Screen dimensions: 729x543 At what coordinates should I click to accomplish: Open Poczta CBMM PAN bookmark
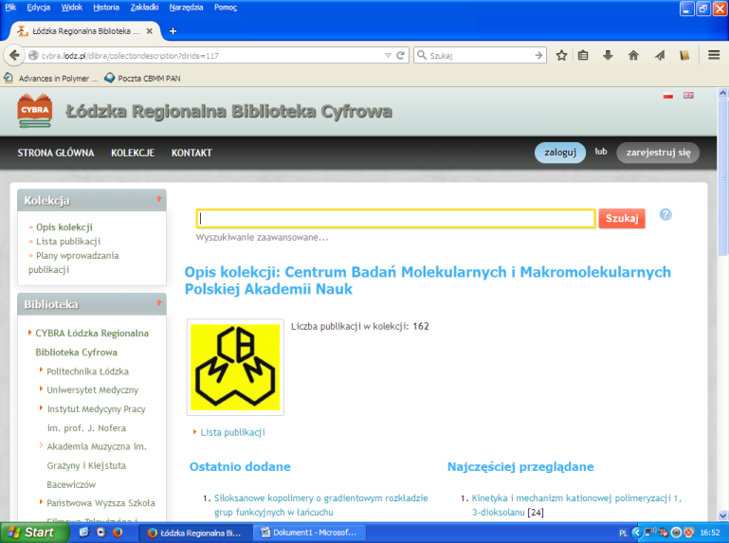[142, 78]
